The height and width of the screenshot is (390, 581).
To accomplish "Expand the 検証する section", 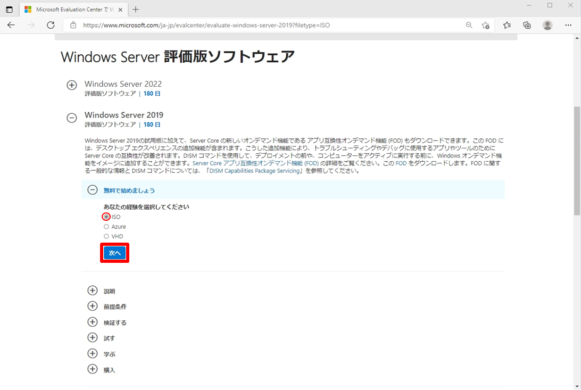I will tap(92, 322).
